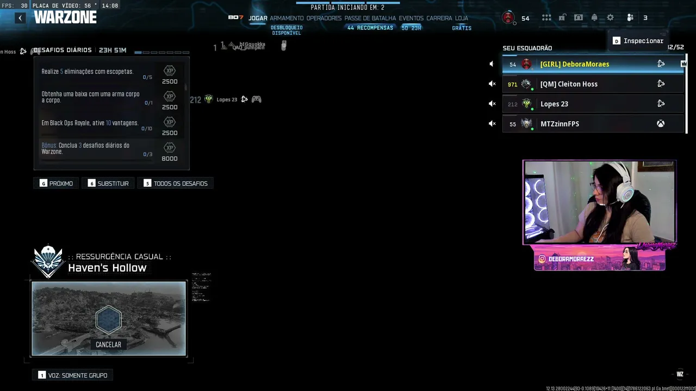
Task: Click Xbox icon on MTZzinnFPS row
Action: (x=661, y=124)
